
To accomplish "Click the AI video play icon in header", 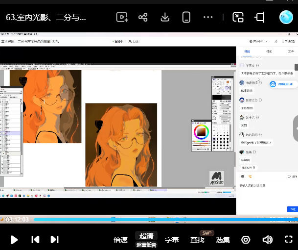I will point(122,17).
